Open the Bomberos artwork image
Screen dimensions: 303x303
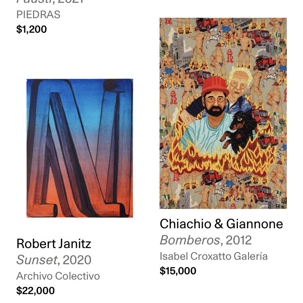[223, 113]
